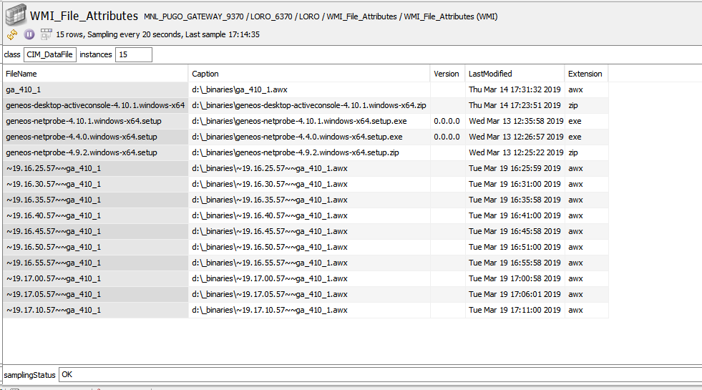Image resolution: width=702 pixels, height=390 pixels.
Task: Click Extension zip of netprobe-4.9.2 row
Action: click(x=587, y=152)
